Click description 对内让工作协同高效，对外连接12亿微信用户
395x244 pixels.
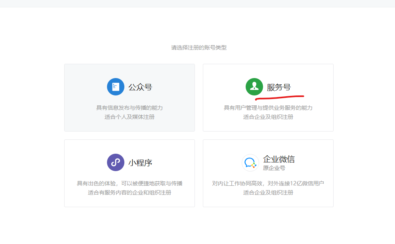(268, 183)
